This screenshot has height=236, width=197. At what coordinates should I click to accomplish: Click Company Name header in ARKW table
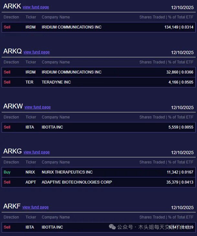(56, 117)
